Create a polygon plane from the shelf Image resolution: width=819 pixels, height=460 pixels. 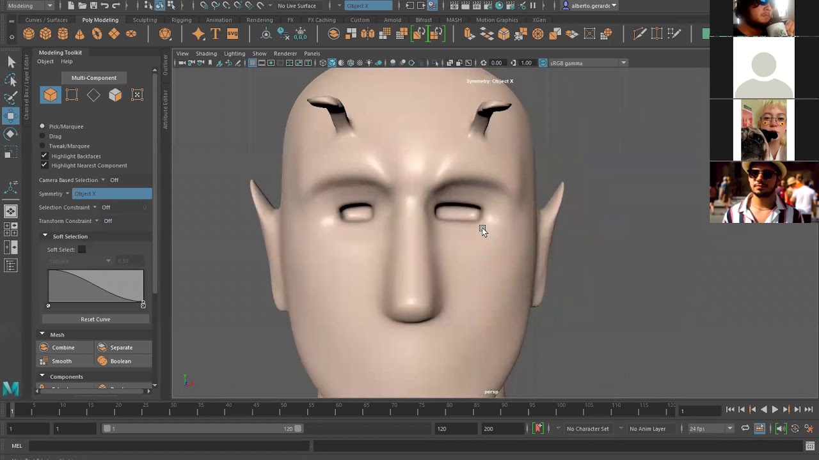pos(114,34)
